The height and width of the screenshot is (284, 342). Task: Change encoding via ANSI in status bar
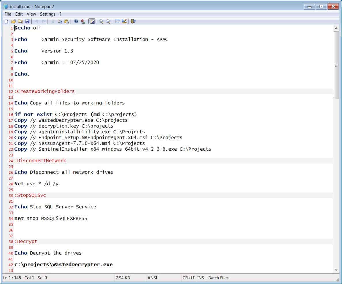pos(152,278)
